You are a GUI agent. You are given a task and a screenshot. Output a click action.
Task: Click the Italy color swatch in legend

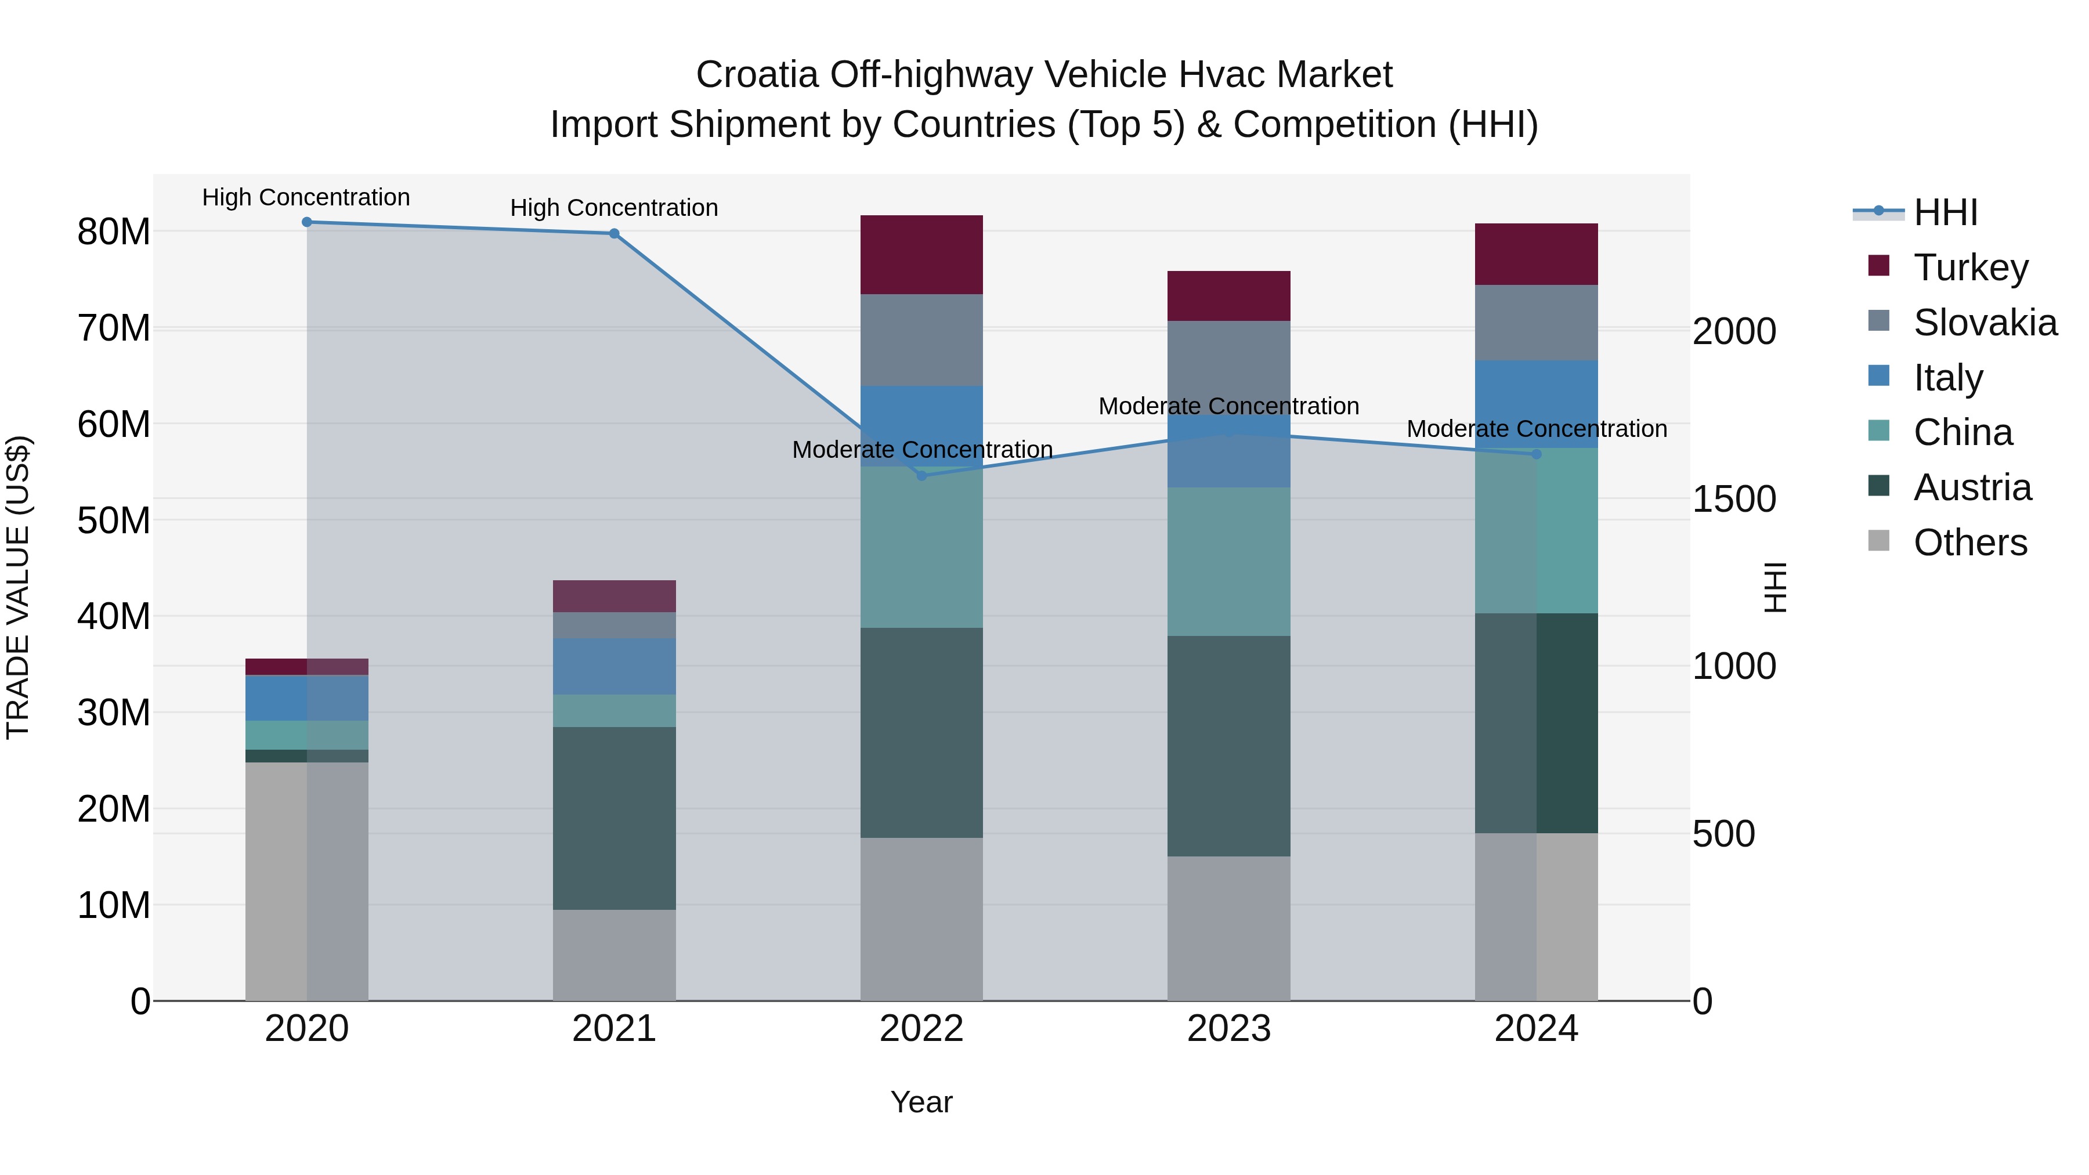[x=1878, y=375]
